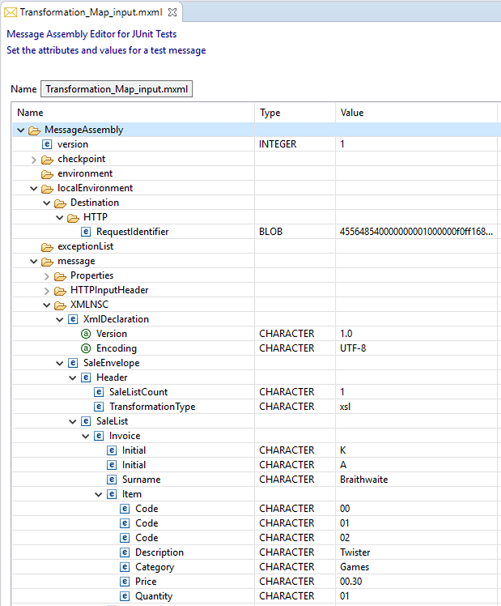Screen dimensions: 501x606
Task: Click the message folder icon
Action: [x=47, y=262]
